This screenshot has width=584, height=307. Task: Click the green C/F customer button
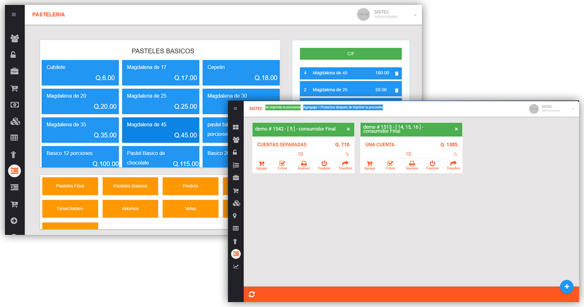(x=351, y=53)
